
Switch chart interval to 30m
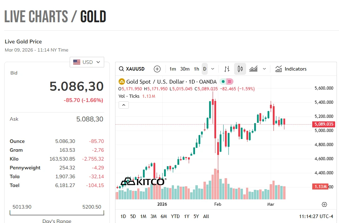coord(185,69)
